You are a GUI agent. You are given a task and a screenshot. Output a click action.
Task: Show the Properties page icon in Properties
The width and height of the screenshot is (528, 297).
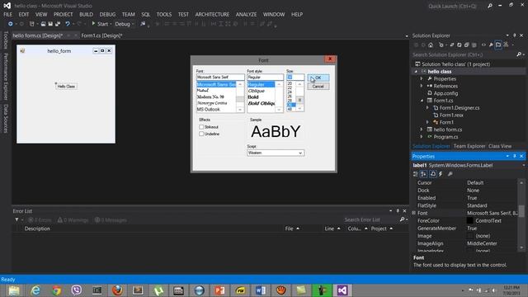[x=432, y=174]
